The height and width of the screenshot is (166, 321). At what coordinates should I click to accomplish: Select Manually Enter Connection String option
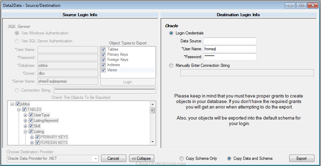coord(171,65)
